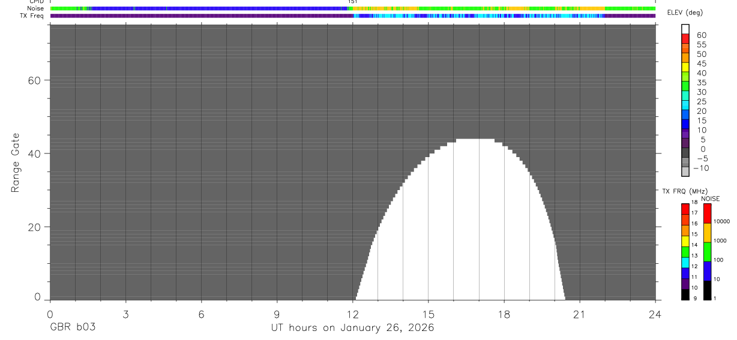Screen dimensions: 737x340
Task: Click the green ELEV swatch between 35 and 30
Action: click(x=685, y=87)
